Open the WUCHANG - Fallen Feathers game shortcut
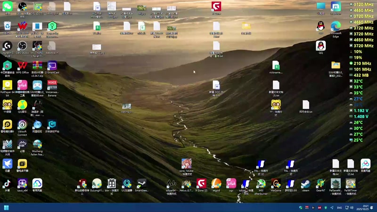Image resolution: width=377 pixels, height=212 pixels. coord(37,46)
